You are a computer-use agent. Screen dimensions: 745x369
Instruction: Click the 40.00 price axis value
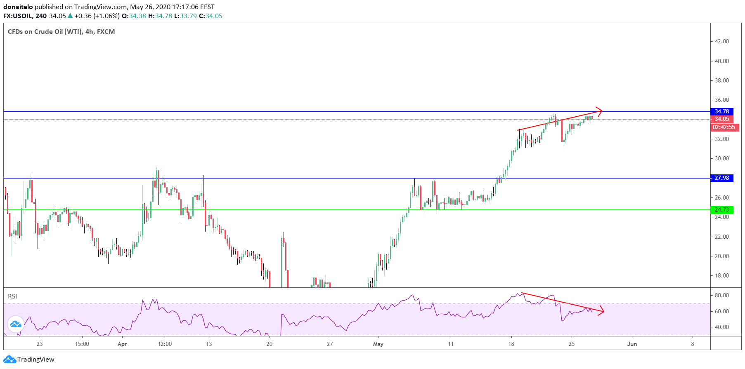(722, 61)
